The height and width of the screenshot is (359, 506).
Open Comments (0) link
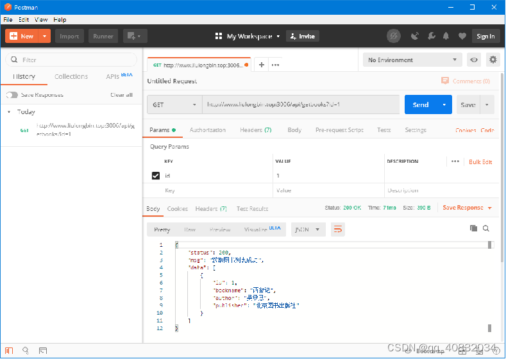[x=466, y=81]
